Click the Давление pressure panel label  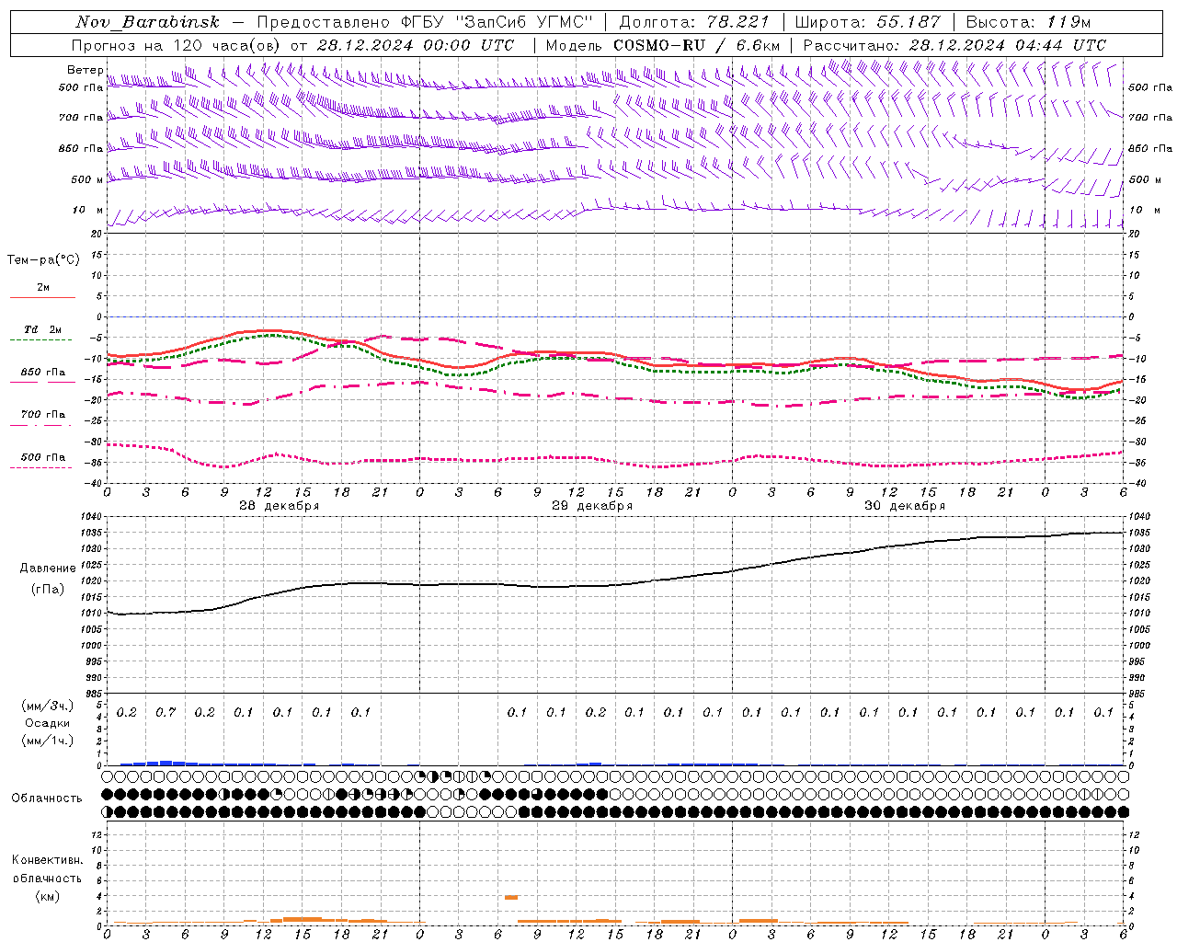(47, 568)
